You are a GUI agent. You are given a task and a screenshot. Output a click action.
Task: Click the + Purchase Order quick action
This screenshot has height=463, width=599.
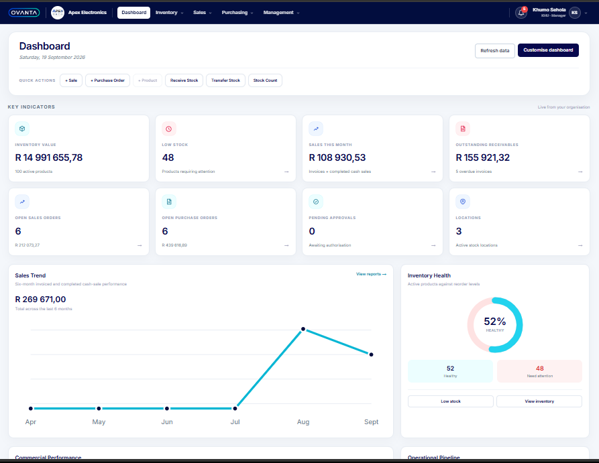click(108, 80)
